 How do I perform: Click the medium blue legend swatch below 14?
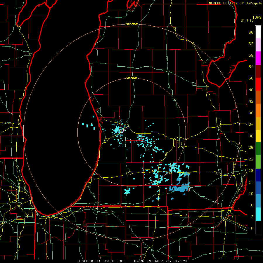[x=258, y=188]
